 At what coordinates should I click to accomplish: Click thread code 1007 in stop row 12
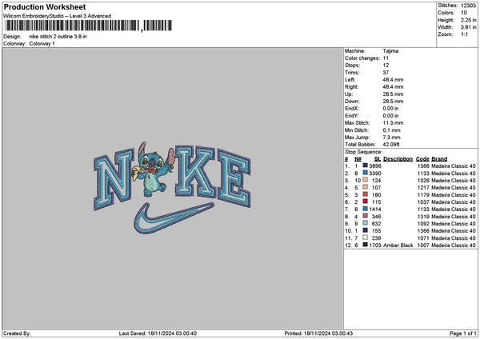423,245
